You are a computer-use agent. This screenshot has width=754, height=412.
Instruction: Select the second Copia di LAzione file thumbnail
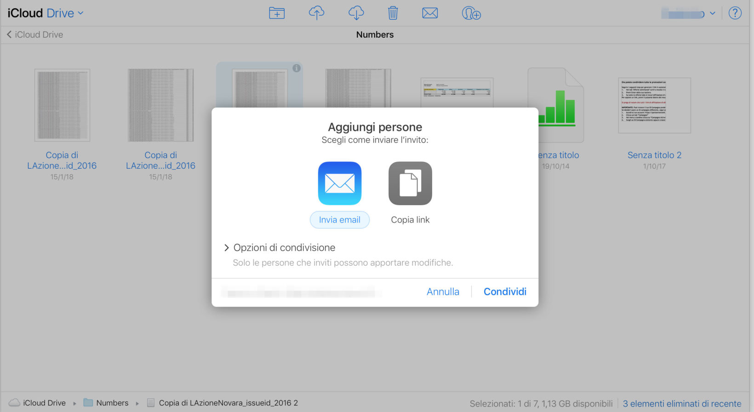[160, 105]
